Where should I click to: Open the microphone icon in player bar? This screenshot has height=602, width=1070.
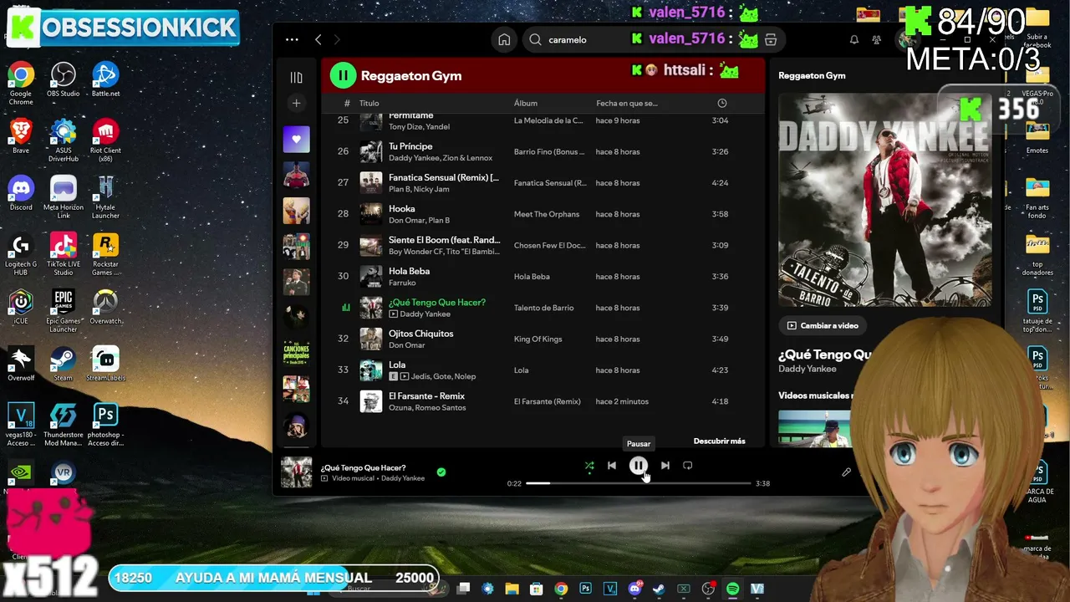(x=846, y=472)
